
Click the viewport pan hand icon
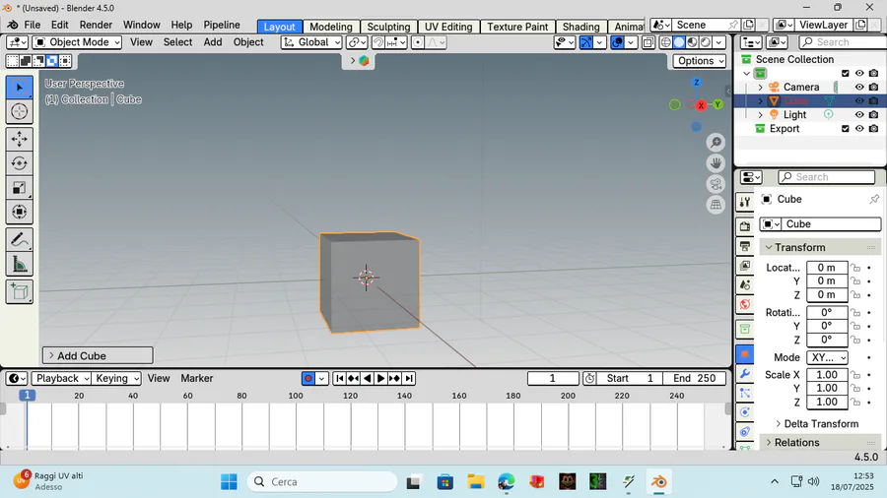coord(716,163)
